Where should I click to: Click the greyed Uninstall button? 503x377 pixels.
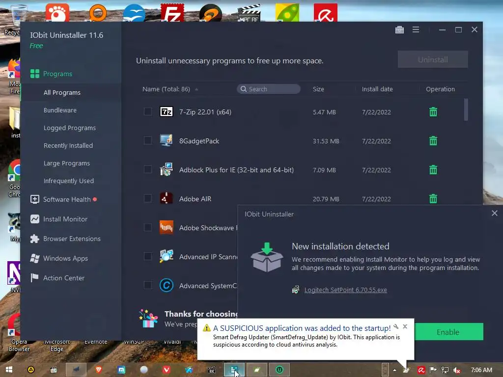click(x=433, y=59)
